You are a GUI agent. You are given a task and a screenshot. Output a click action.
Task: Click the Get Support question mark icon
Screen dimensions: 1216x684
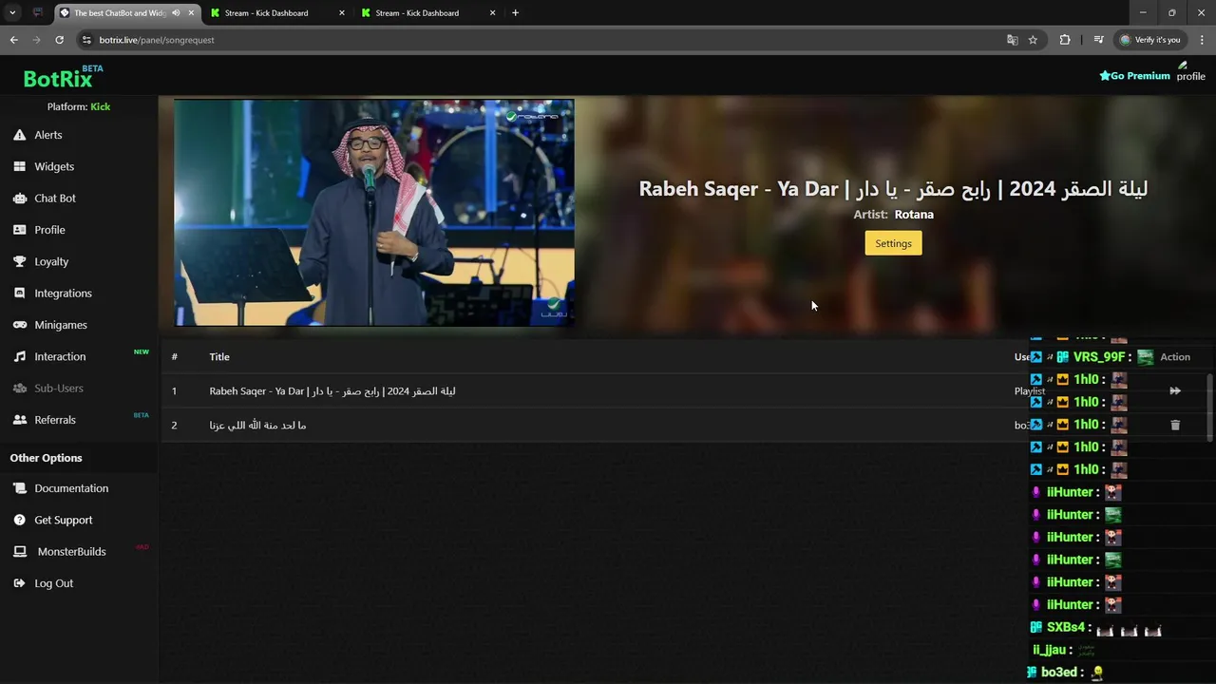19,520
